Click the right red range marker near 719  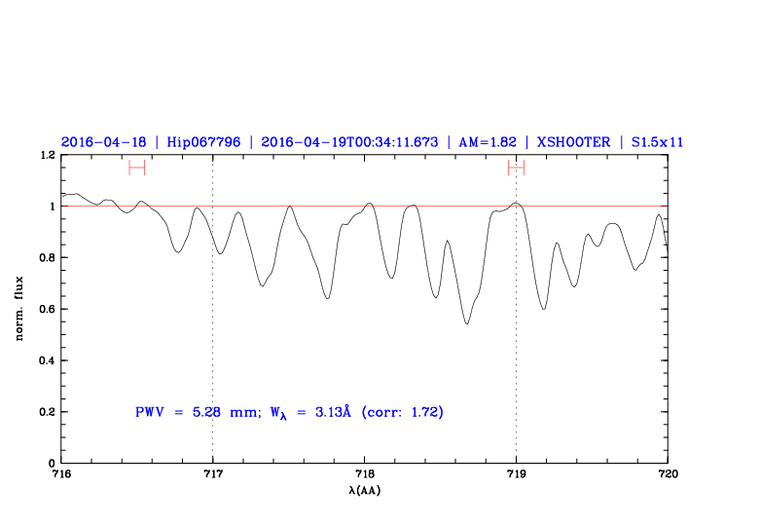(516, 168)
